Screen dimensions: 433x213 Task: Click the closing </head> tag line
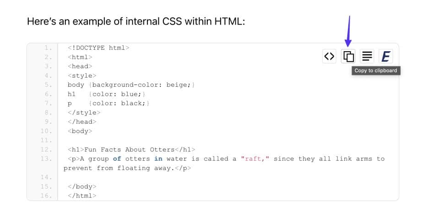click(82, 122)
